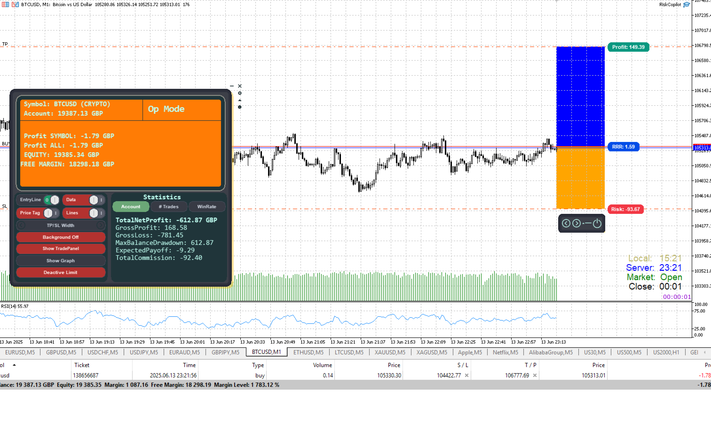Click the Background Off button
Screen dimensions: 711x431
[x=61, y=237]
